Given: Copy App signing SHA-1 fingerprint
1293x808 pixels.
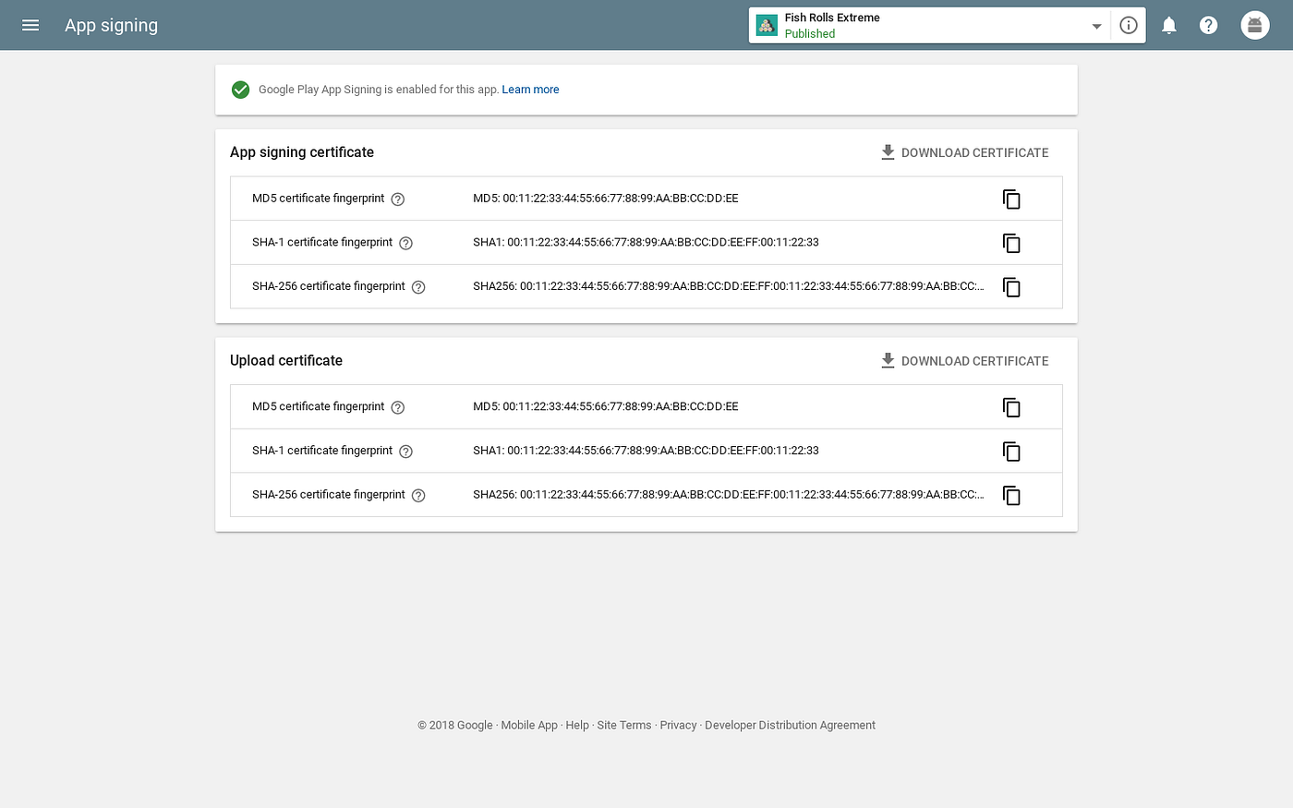Looking at the screenshot, I should click(1012, 243).
